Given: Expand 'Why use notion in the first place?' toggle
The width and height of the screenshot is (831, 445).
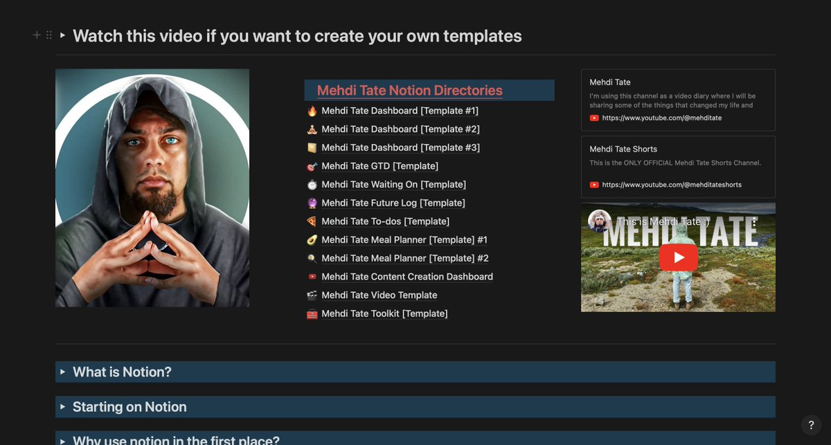Looking at the screenshot, I should pos(62,440).
